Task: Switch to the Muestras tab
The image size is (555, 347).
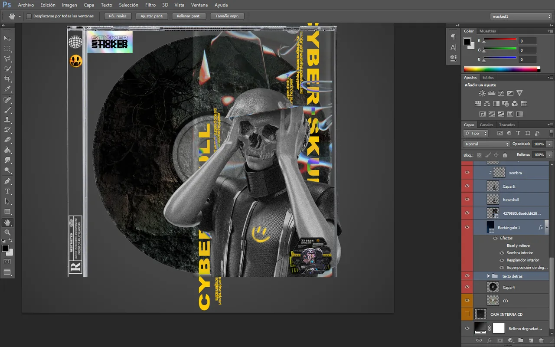Action: tap(488, 31)
